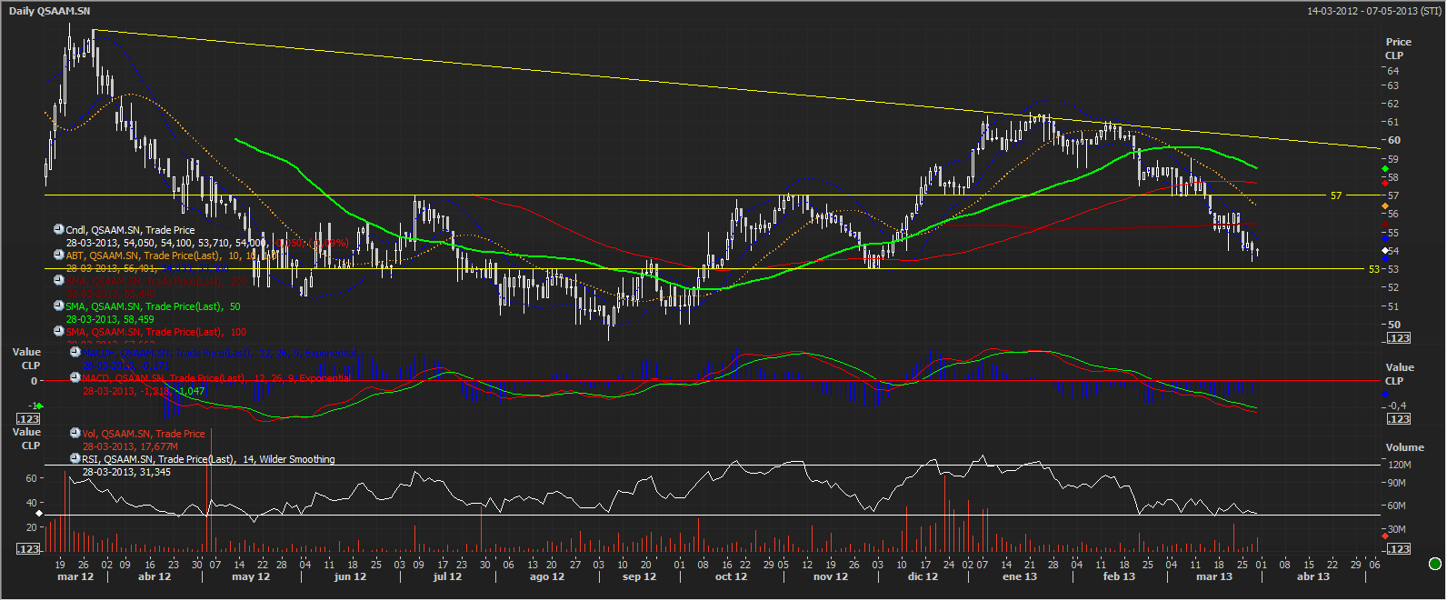Viewport: 1447px width, 601px height.
Task: Select the RSI Wilder Smoothing legend label
Action: click(x=208, y=459)
